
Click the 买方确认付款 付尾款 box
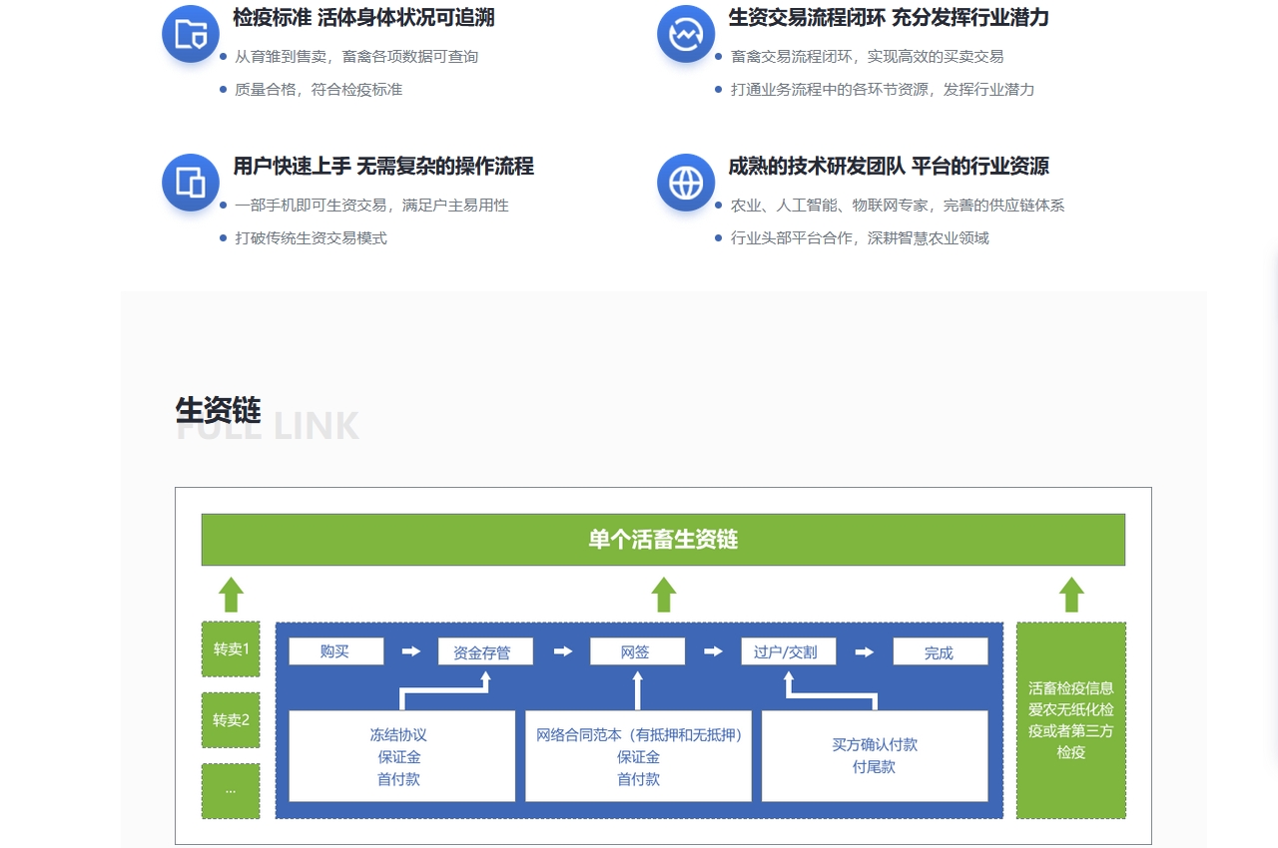pos(876,756)
